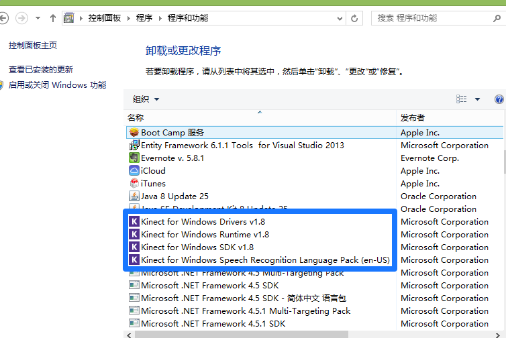Click the vertical scrollbar thumb
506x338 pixels.
[x=505, y=161]
